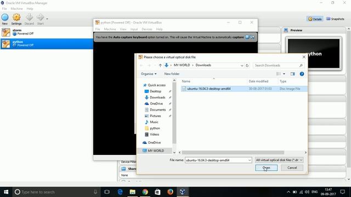Image resolution: width=351 pixels, height=197 pixels.
Task: Click the Search Downloads field
Action: click(x=279, y=66)
